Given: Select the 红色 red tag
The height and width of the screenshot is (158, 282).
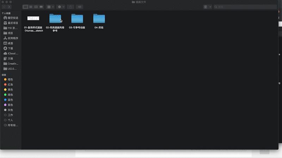Looking at the screenshot, I should click(10, 84).
